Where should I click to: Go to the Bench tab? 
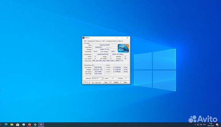pyautogui.click(x=115, y=41)
